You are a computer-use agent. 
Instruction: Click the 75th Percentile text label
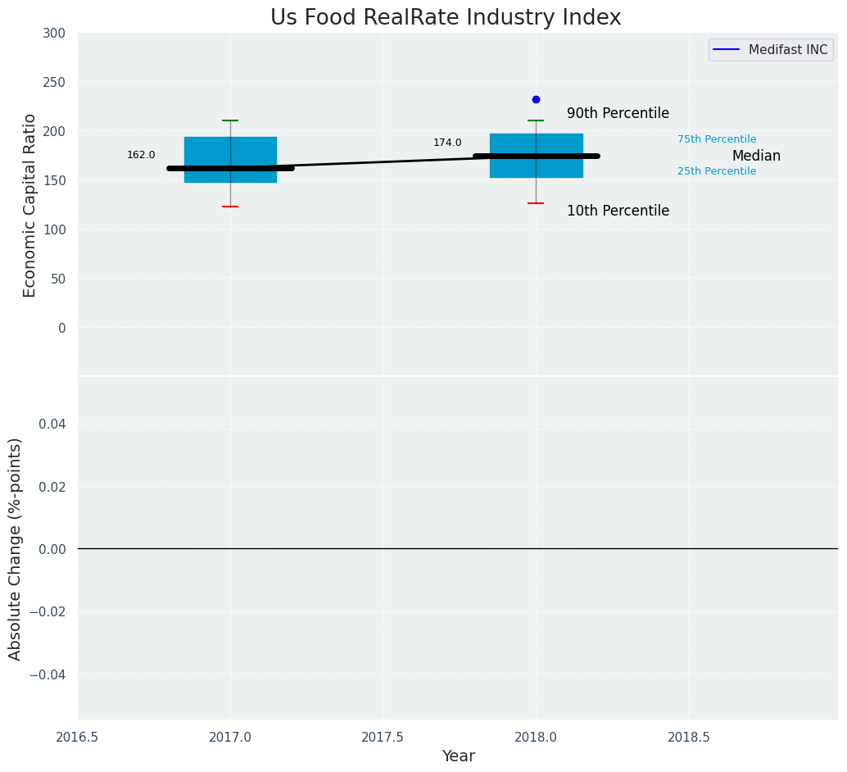click(717, 139)
